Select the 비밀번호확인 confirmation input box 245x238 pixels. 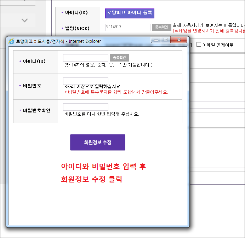[x=86, y=107]
